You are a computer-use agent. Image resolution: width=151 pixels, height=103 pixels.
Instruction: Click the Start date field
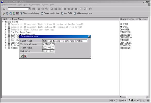(48, 48)
